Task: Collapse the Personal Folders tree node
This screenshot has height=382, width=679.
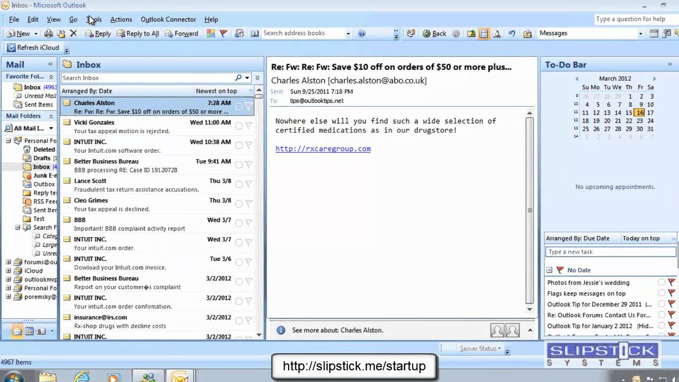Action: (x=9, y=141)
